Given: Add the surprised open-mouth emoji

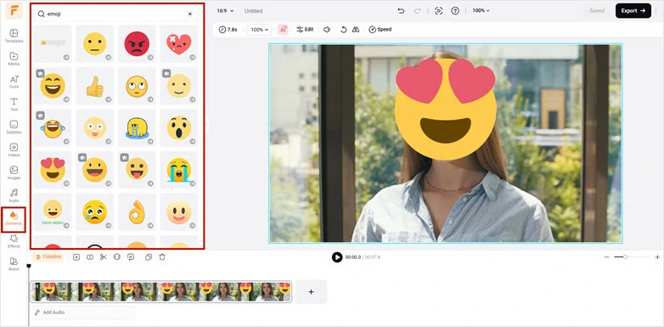Looking at the screenshot, I should pyautogui.click(x=178, y=128).
